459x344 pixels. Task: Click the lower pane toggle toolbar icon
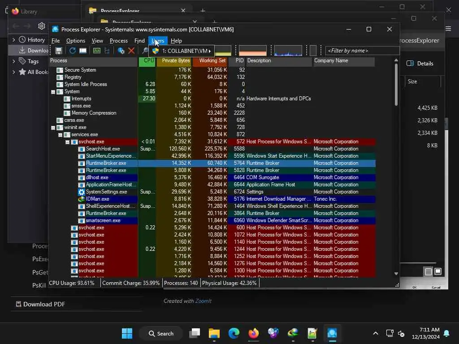pyautogui.click(x=83, y=51)
